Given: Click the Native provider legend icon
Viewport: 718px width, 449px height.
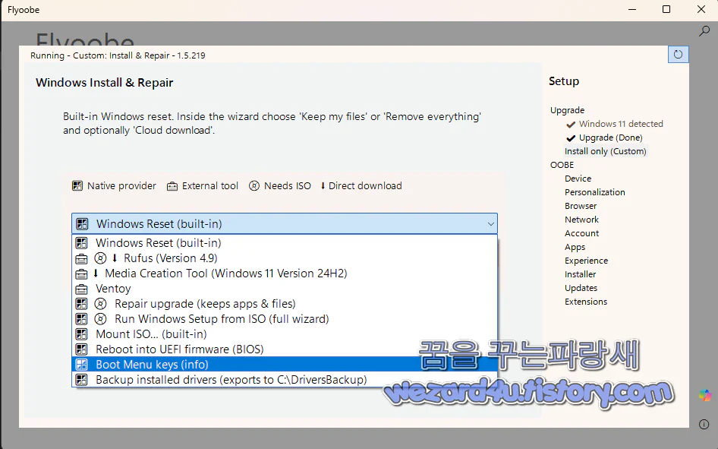Looking at the screenshot, I should (x=77, y=186).
